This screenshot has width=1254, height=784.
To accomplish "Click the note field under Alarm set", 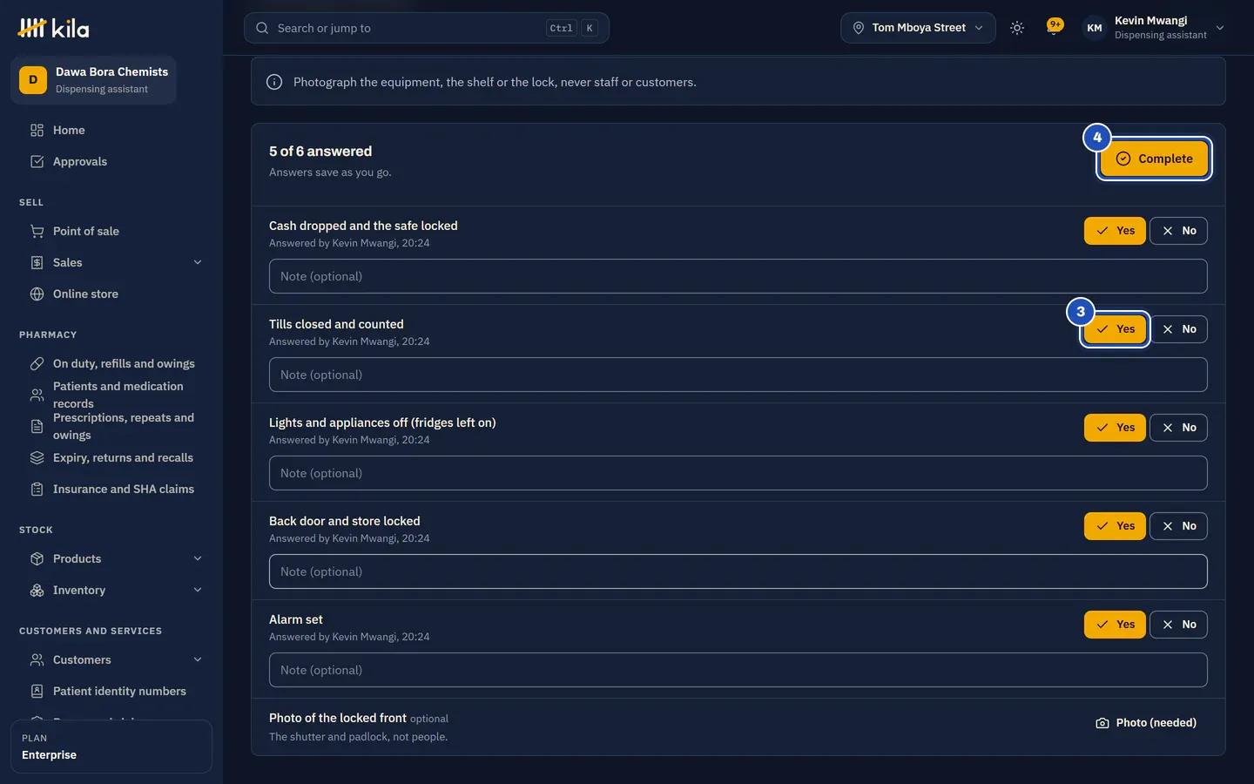I will click(x=738, y=670).
